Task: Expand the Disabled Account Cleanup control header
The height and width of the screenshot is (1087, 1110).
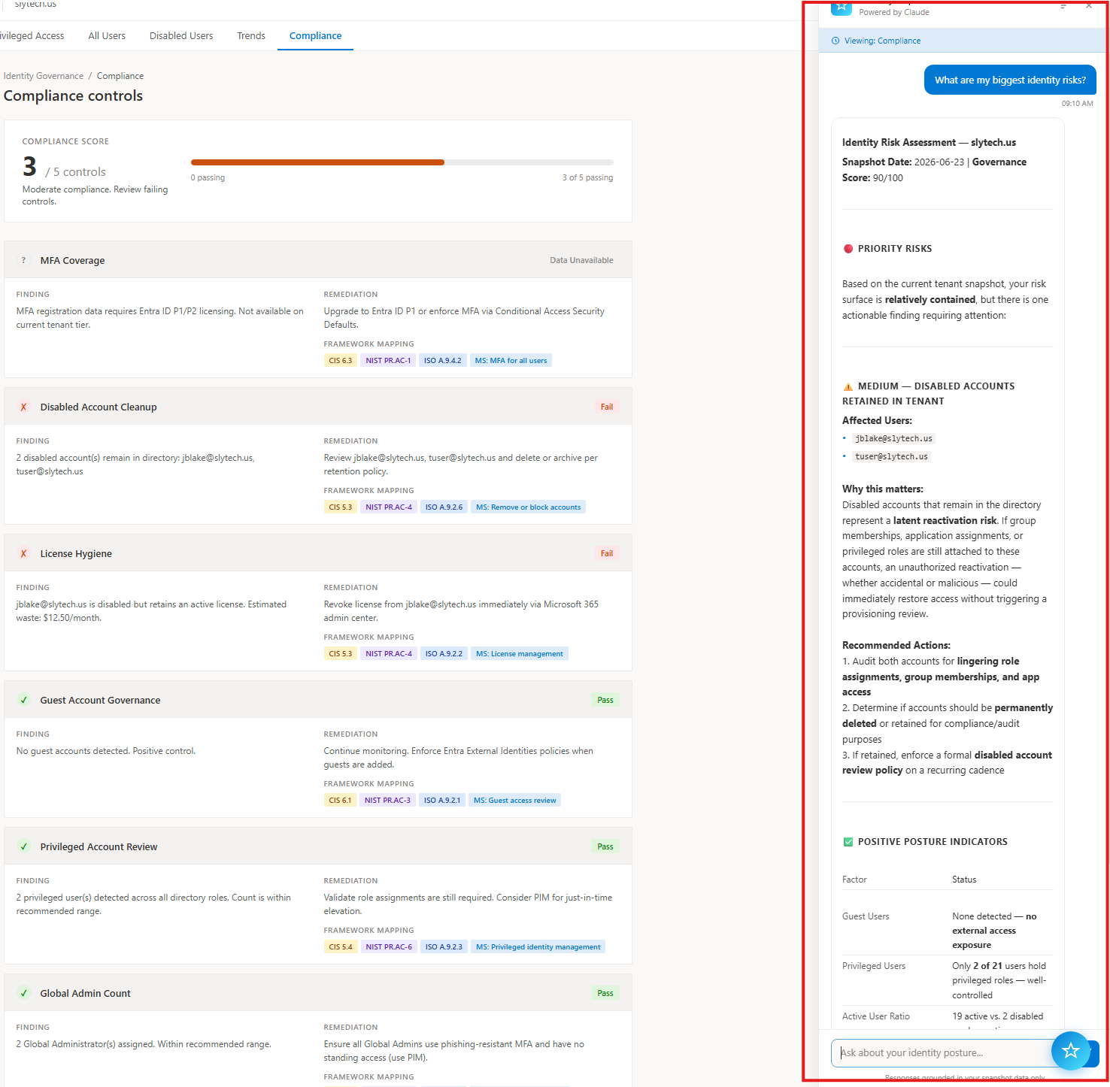Action: (318, 407)
